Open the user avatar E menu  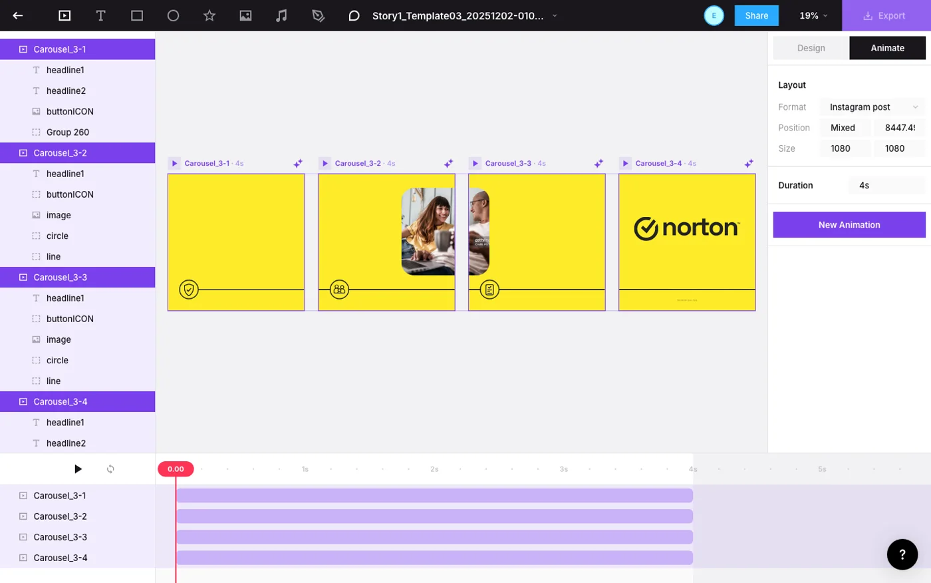tap(714, 15)
